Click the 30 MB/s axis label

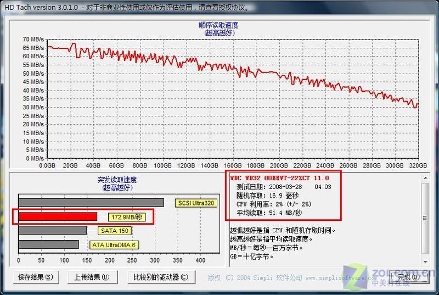pyautogui.click(x=33, y=107)
